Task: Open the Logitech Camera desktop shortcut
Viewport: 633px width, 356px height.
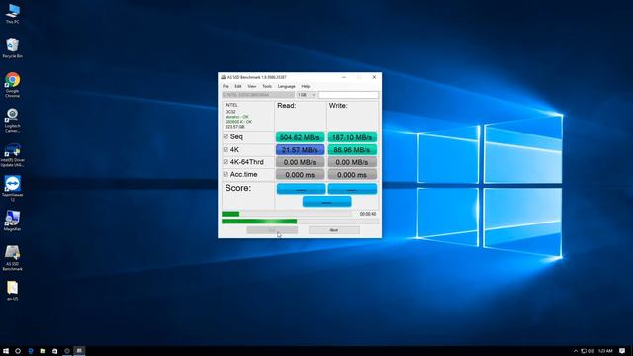Action: pos(12,121)
